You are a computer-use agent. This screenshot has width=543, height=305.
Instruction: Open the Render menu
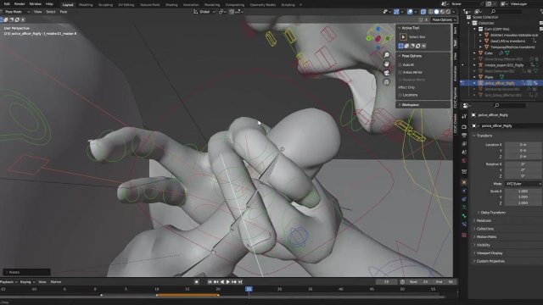click(20, 4)
